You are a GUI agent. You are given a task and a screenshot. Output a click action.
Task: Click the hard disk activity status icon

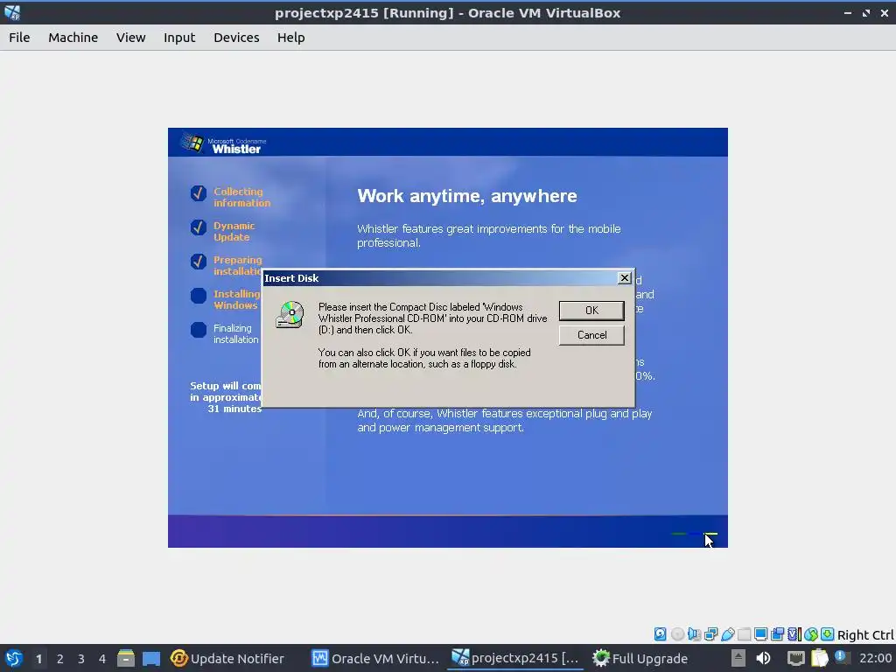click(661, 634)
